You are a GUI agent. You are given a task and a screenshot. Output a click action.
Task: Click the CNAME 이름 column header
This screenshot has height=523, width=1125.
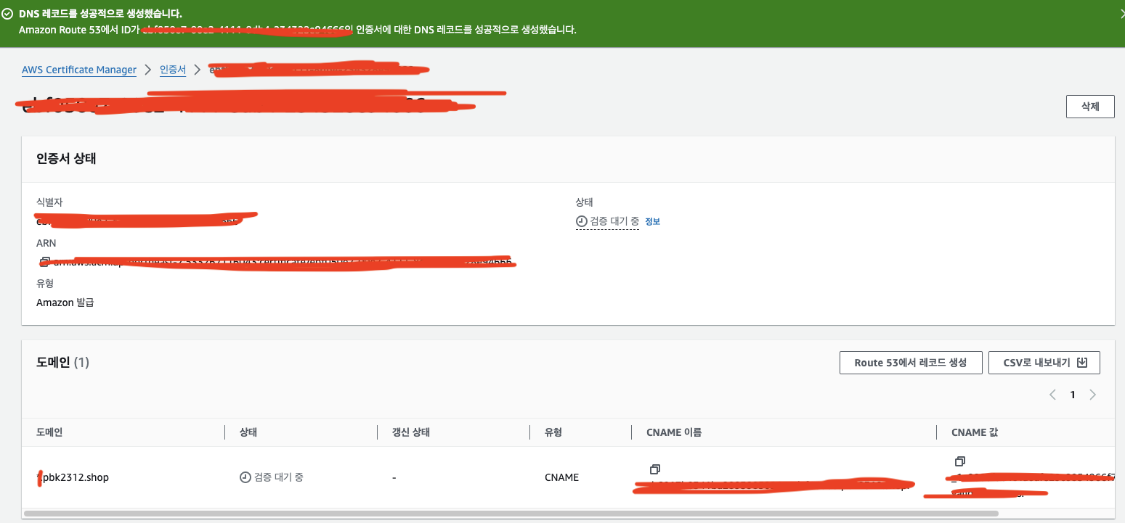674,432
